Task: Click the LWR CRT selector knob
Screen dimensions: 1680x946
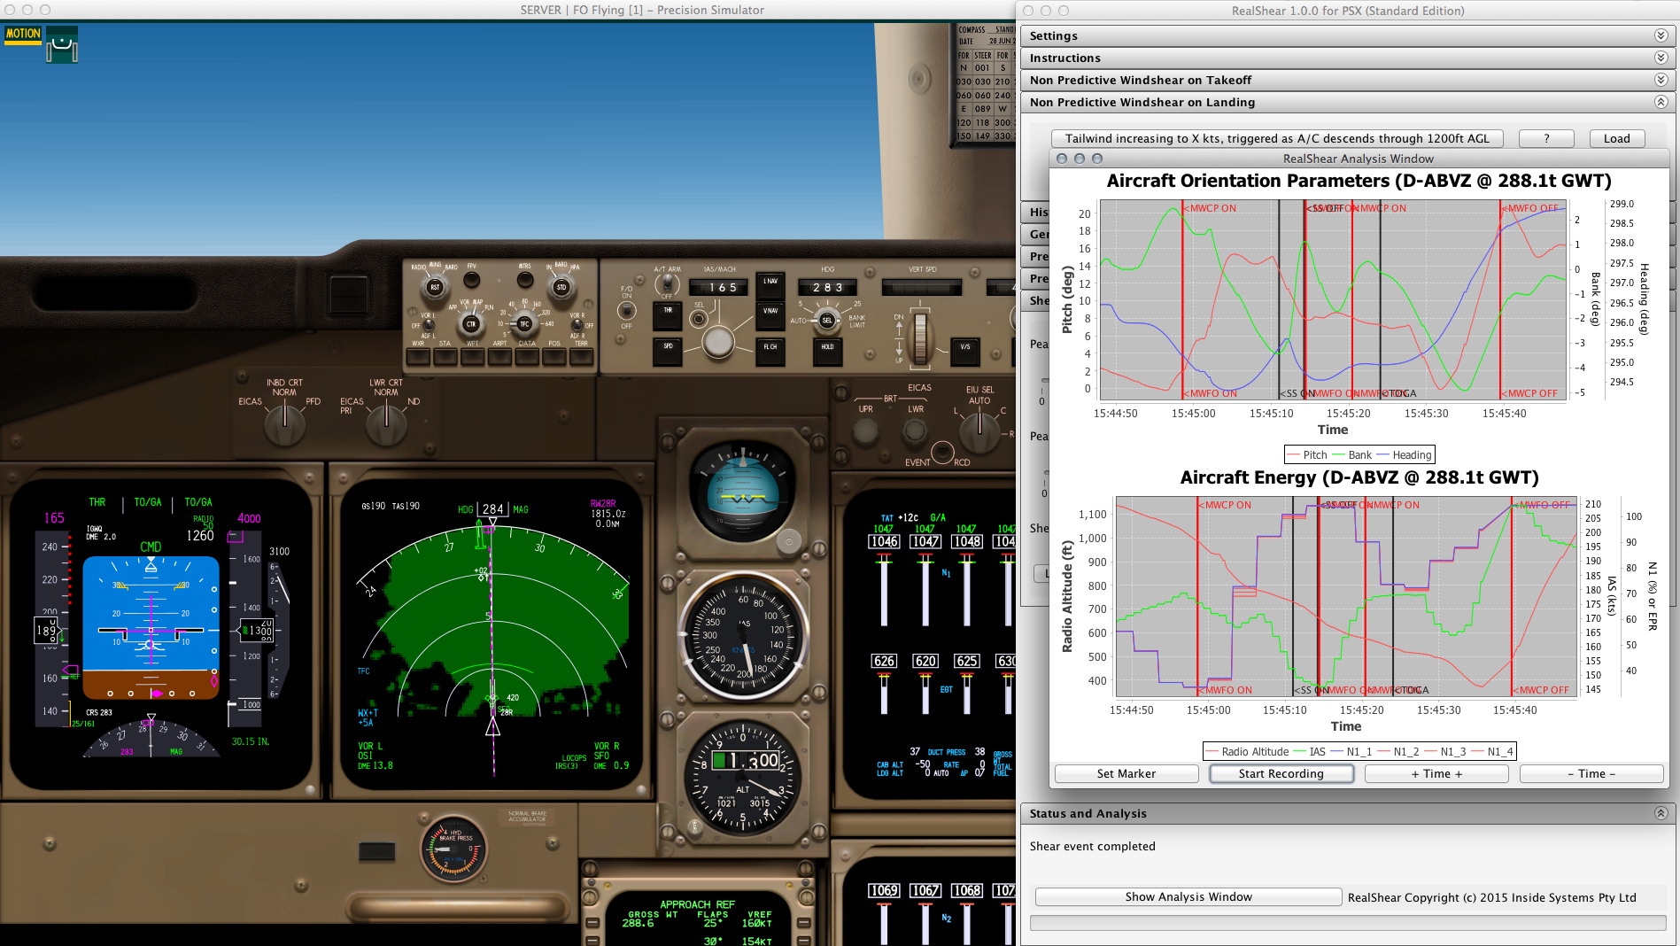Action: click(385, 423)
